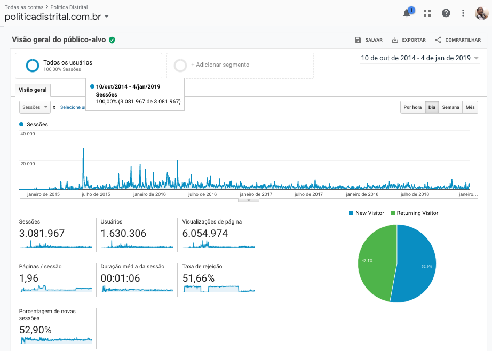Open the notifications bell icon

point(407,13)
